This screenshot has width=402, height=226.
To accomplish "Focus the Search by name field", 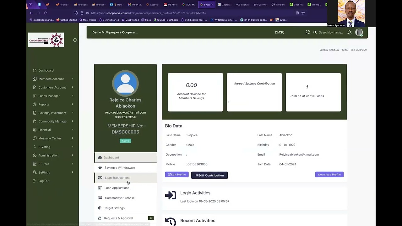I will tap(331, 32).
